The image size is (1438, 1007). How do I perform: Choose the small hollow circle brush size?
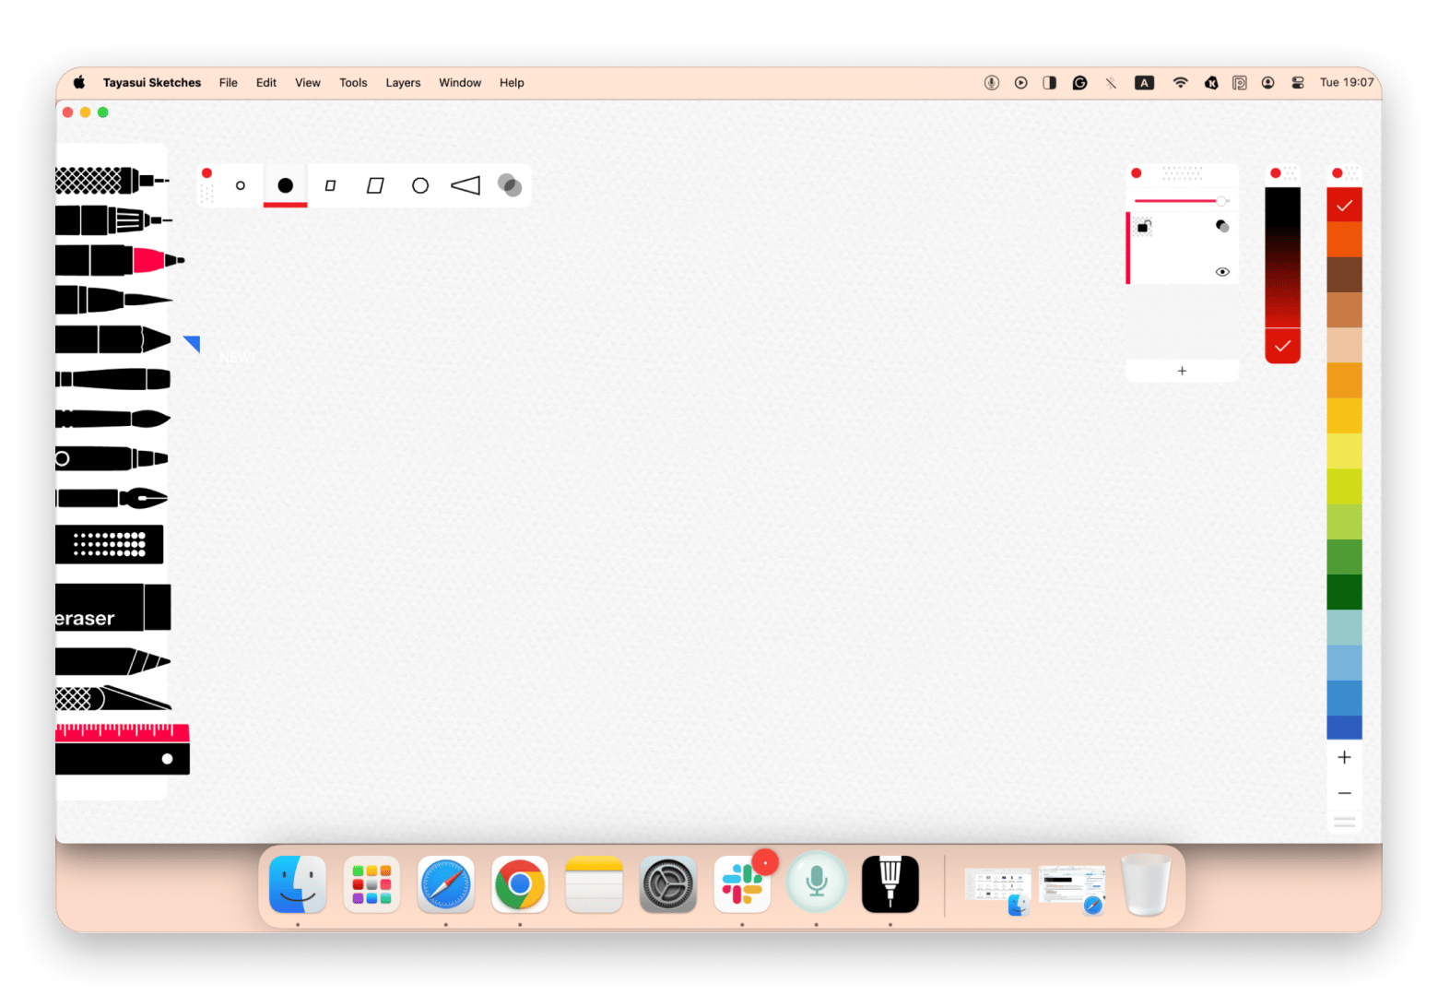click(241, 185)
